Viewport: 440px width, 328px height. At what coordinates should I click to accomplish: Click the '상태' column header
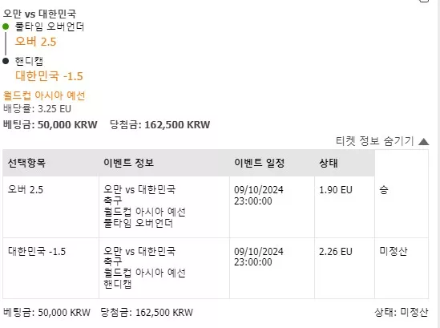(329, 163)
